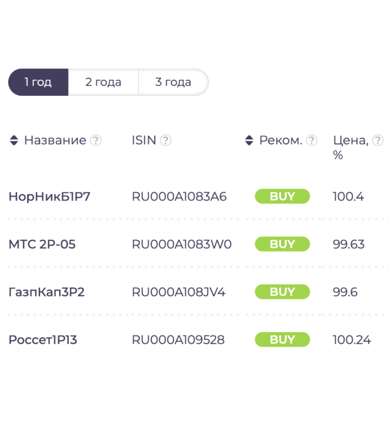The width and height of the screenshot is (389, 426).
Task: Hit the BUY badge for Россет1Р13
Action: tap(282, 339)
